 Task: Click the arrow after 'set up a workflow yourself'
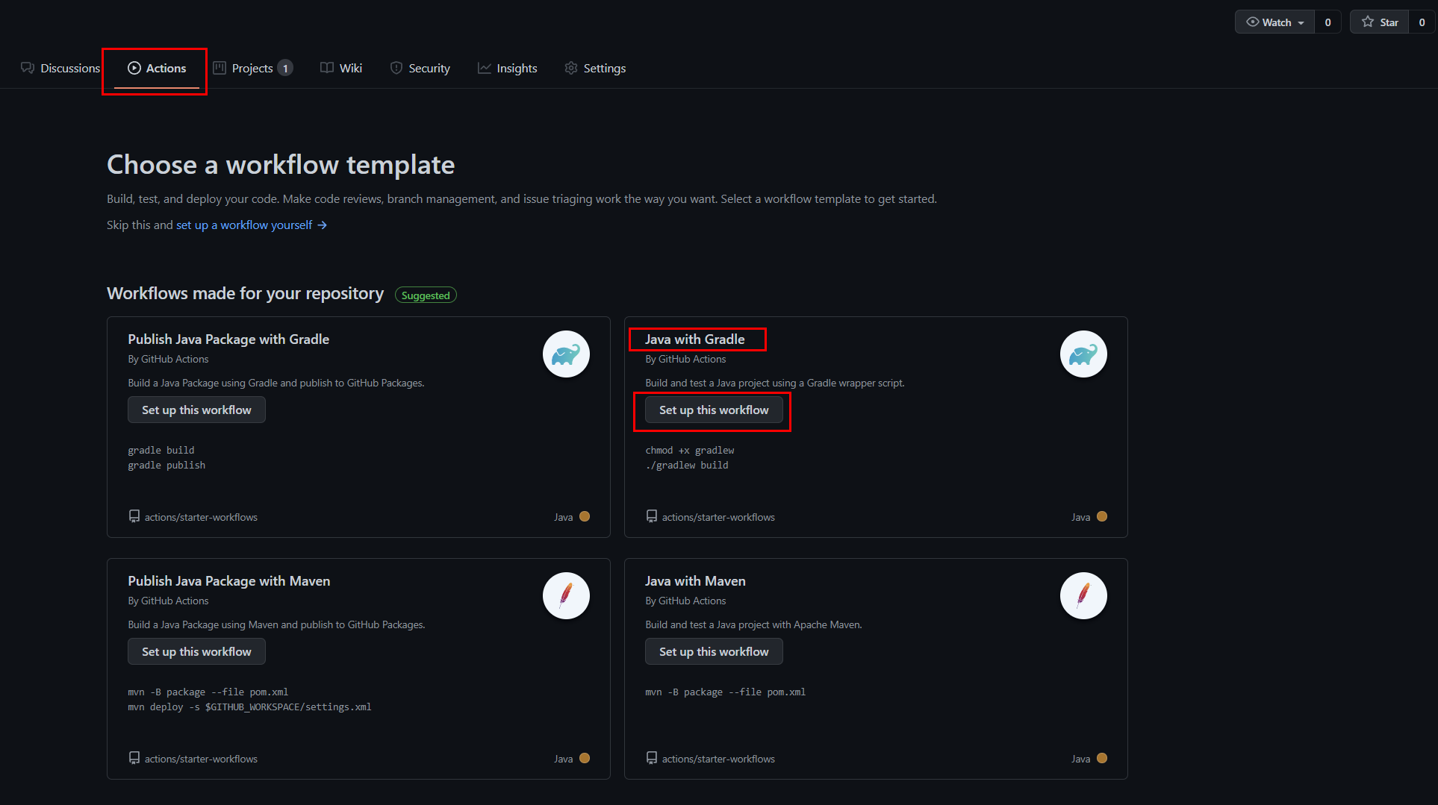tap(322, 225)
